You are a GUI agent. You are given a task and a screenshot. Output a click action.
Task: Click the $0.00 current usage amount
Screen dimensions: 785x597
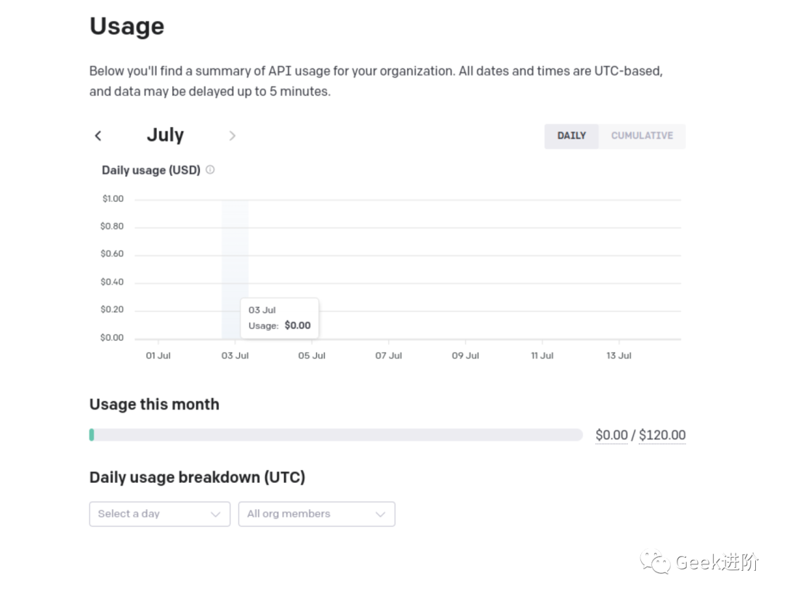pyautogui.click(x=611, y=435)
